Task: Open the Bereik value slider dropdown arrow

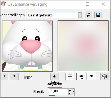Action: tap(73, 92)
